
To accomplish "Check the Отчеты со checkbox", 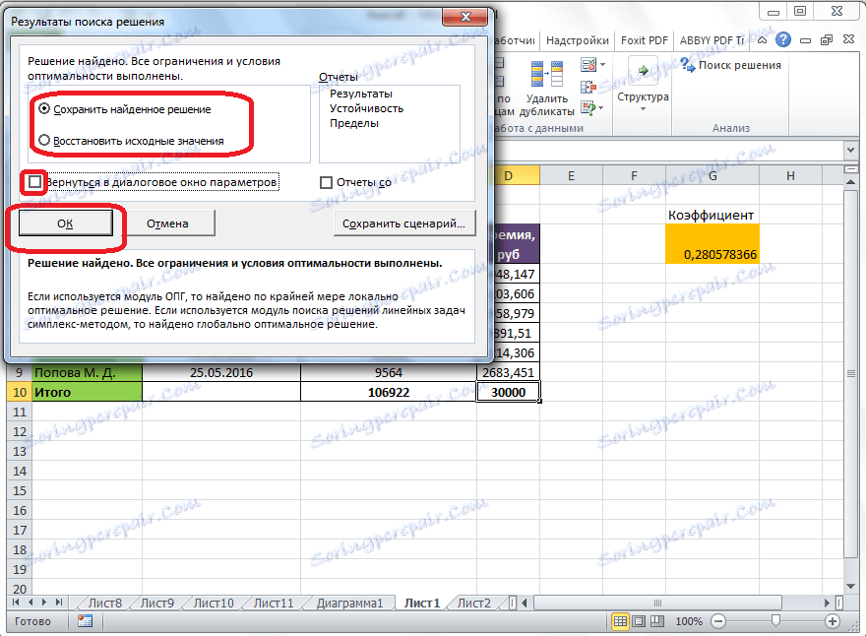I will click(325, 184).
